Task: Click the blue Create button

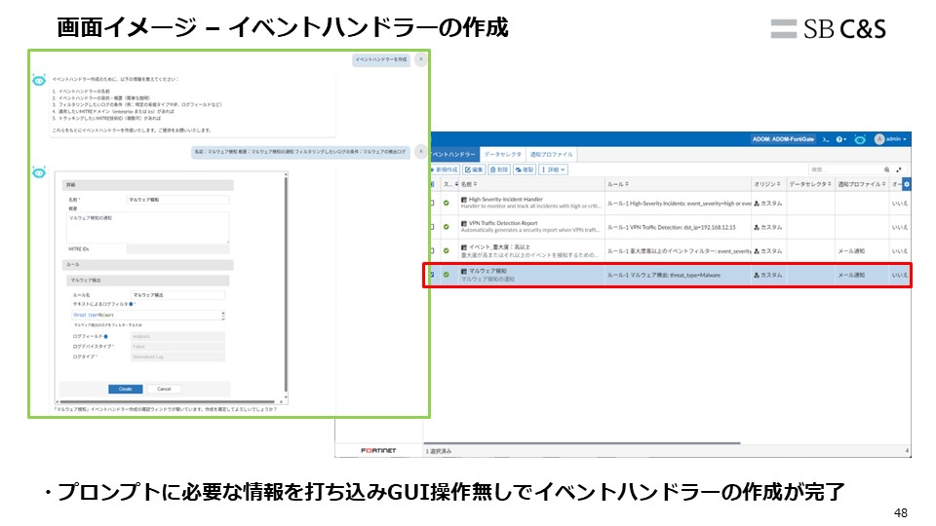Action: (x=126, y=389)
